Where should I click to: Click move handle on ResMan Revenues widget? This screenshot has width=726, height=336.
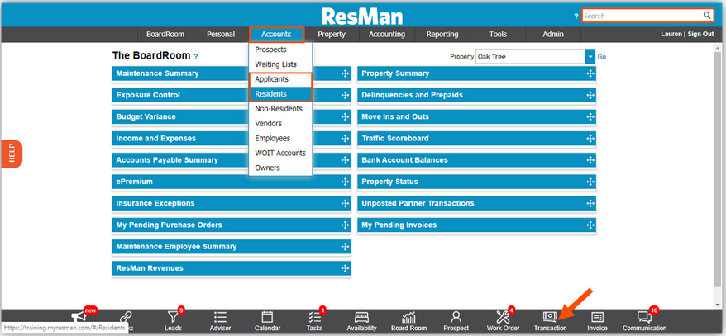pyautogui.click(x=345, y=268)
